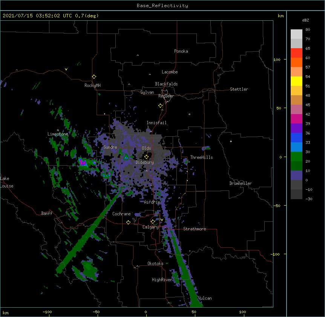This screenshot has width=325, height=317.
Task: Click the Lacombe city label
Action: (170, 72)
